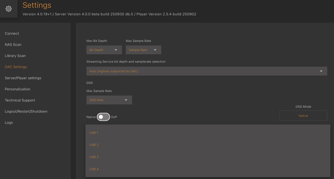
Task: View the Logs section
Action: [x=9, y=123]
